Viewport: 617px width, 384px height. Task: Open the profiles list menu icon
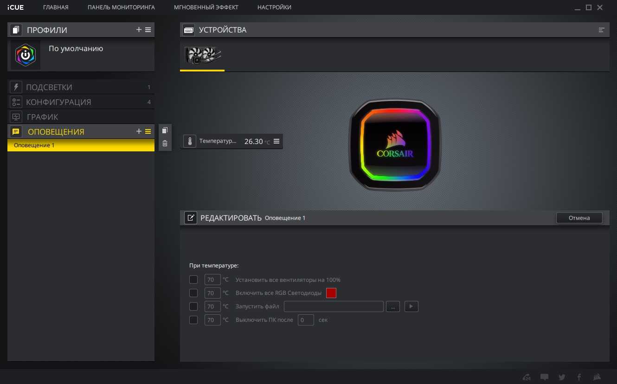(148, 30)
